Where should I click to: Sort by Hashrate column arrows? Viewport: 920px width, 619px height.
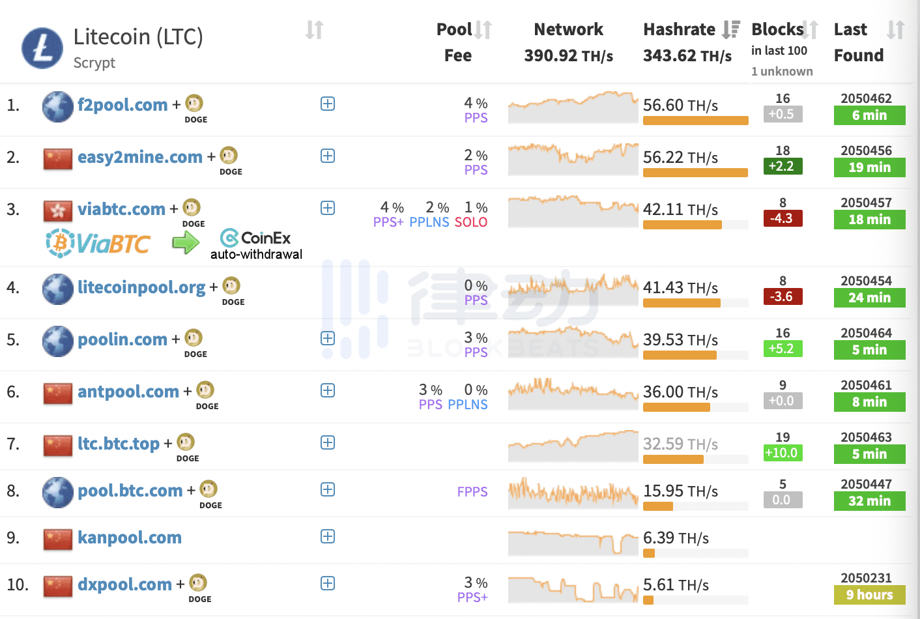tap(731, 29)
